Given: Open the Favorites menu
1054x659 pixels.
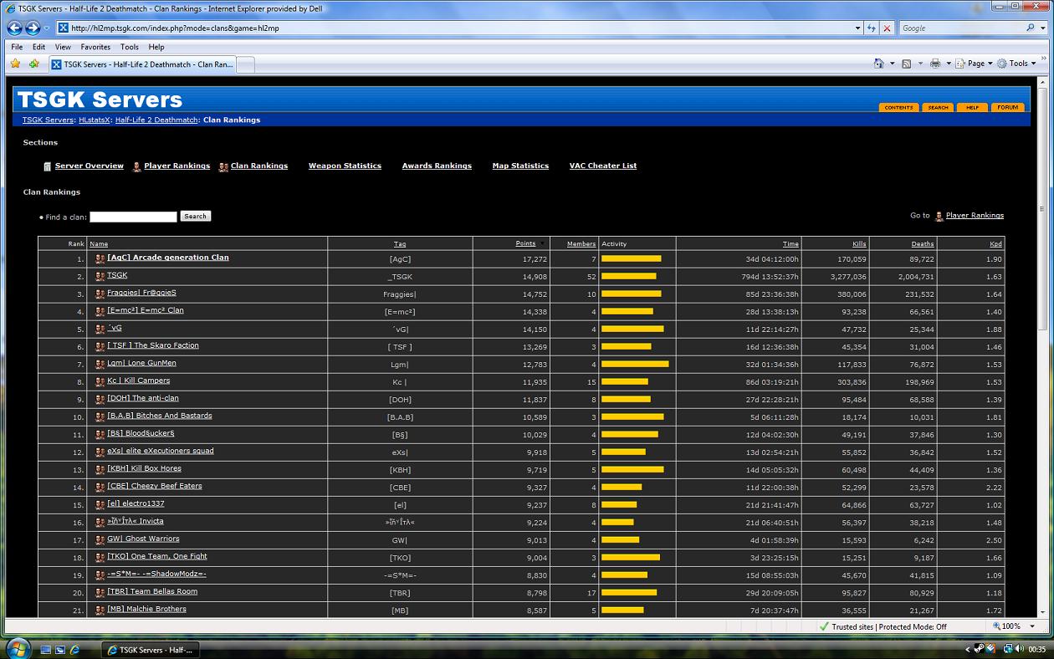Looking at the screenshot, I should coord(95,47).
